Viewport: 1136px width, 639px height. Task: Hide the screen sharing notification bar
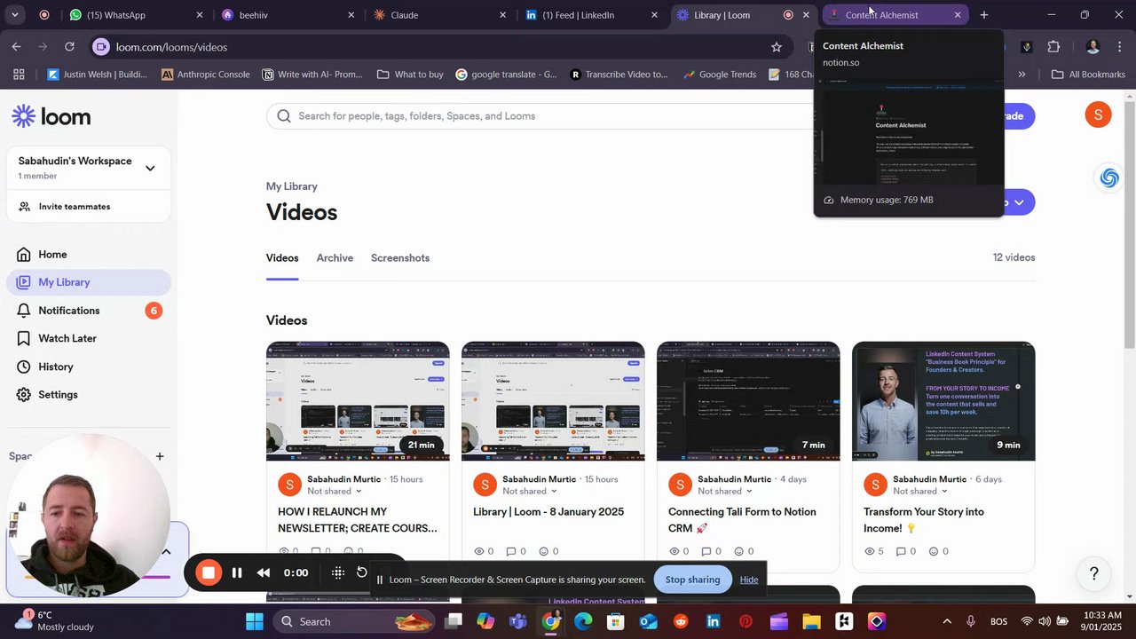tap(749, 580)
